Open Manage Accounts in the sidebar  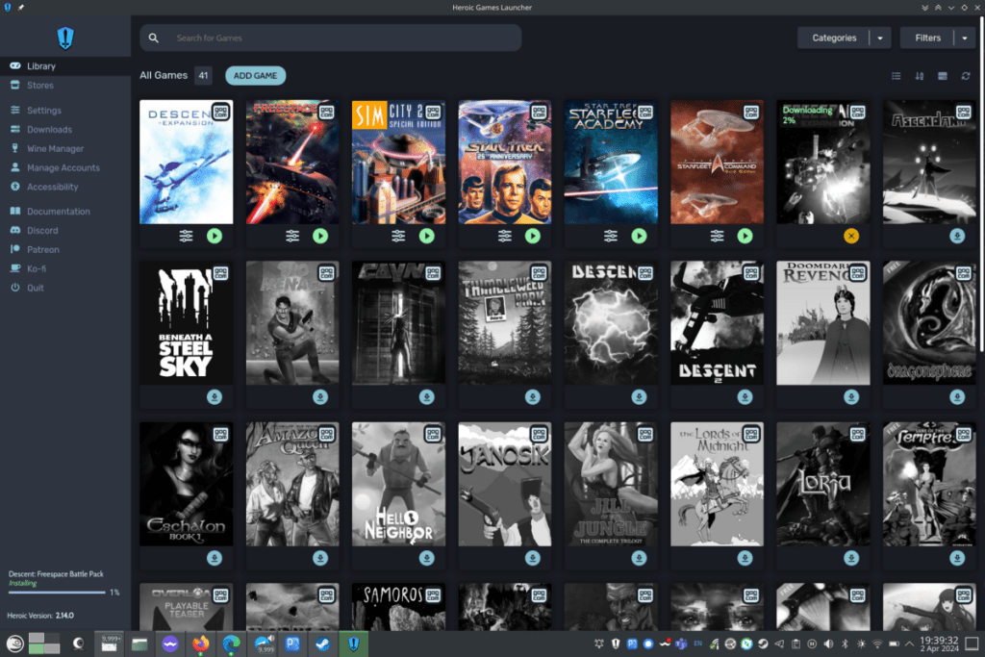pyautogui.click(x=63, y=168)
